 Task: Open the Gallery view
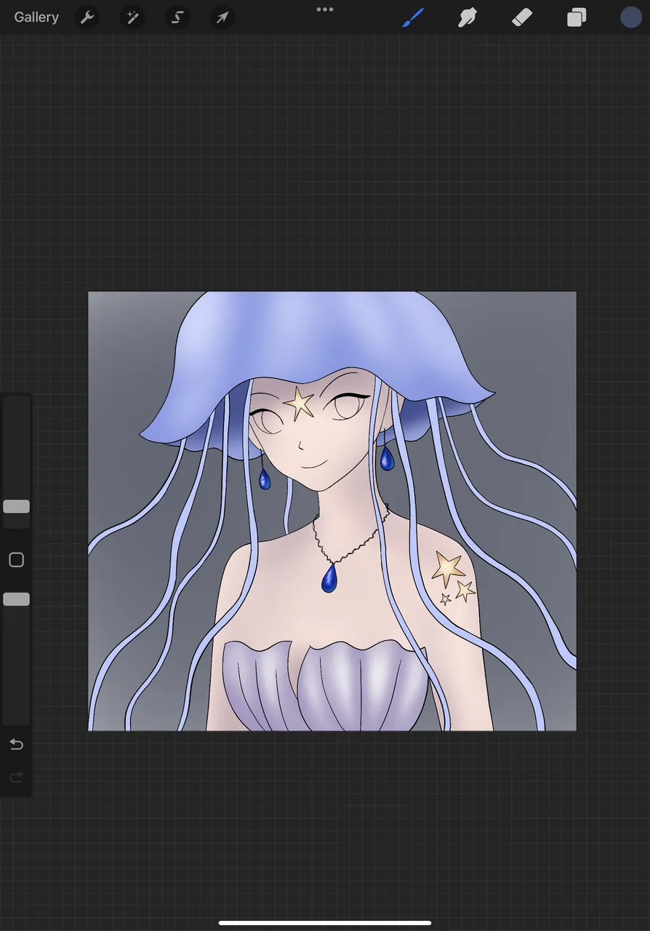point(36,17)
